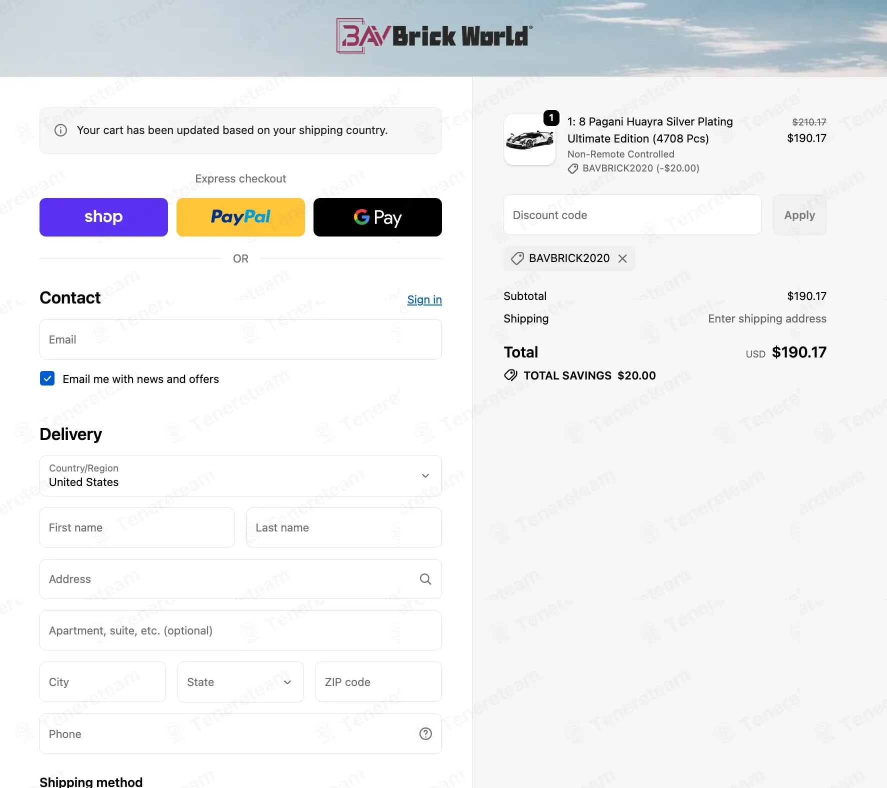This screenshot has height=788, width=887.
Task: Click the Pagani Huayra product thumbnail
Action: click(529, 140)
